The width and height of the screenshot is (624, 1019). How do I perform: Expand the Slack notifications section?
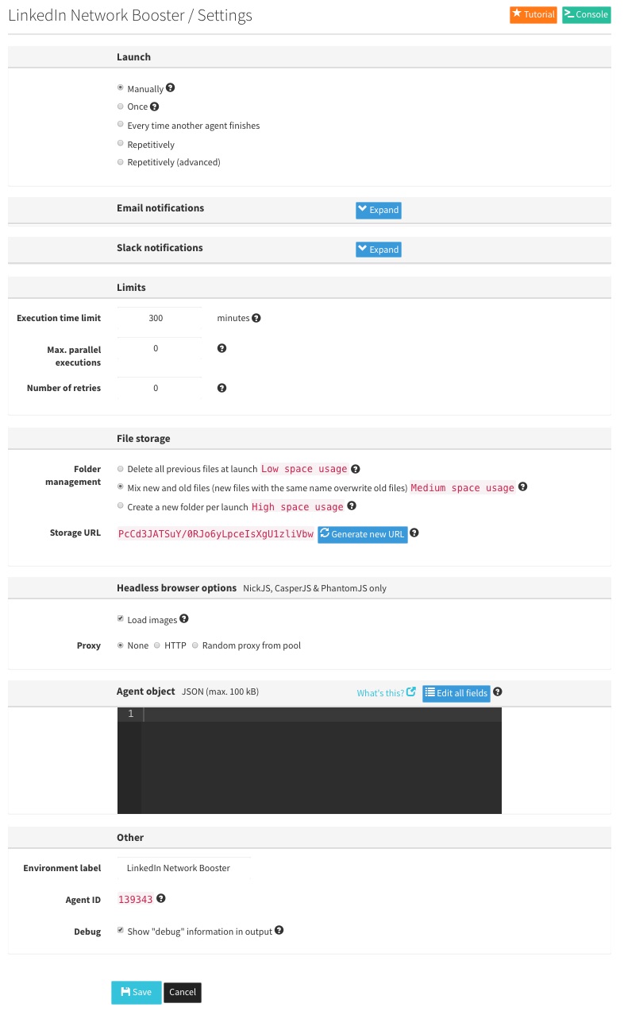378,249
